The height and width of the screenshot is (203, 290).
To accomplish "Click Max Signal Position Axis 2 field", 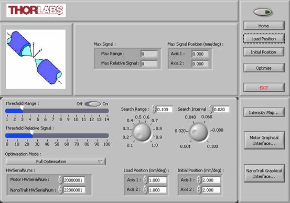I will click(x=200, y=63).
